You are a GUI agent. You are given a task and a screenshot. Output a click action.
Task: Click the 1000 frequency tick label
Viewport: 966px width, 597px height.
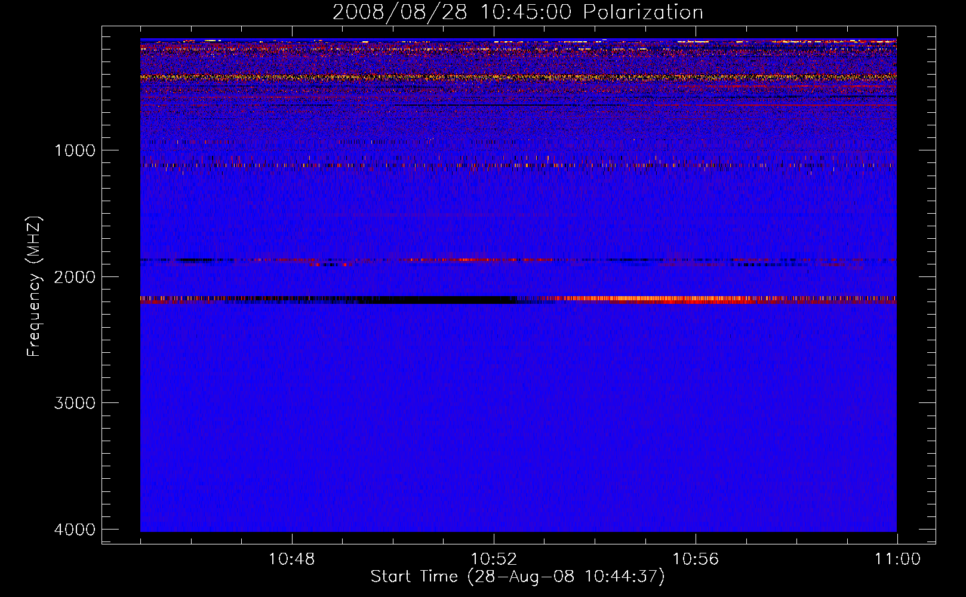tap(75, 150)
